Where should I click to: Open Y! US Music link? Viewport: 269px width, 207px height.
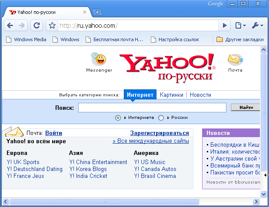click(x=149, y=162)
